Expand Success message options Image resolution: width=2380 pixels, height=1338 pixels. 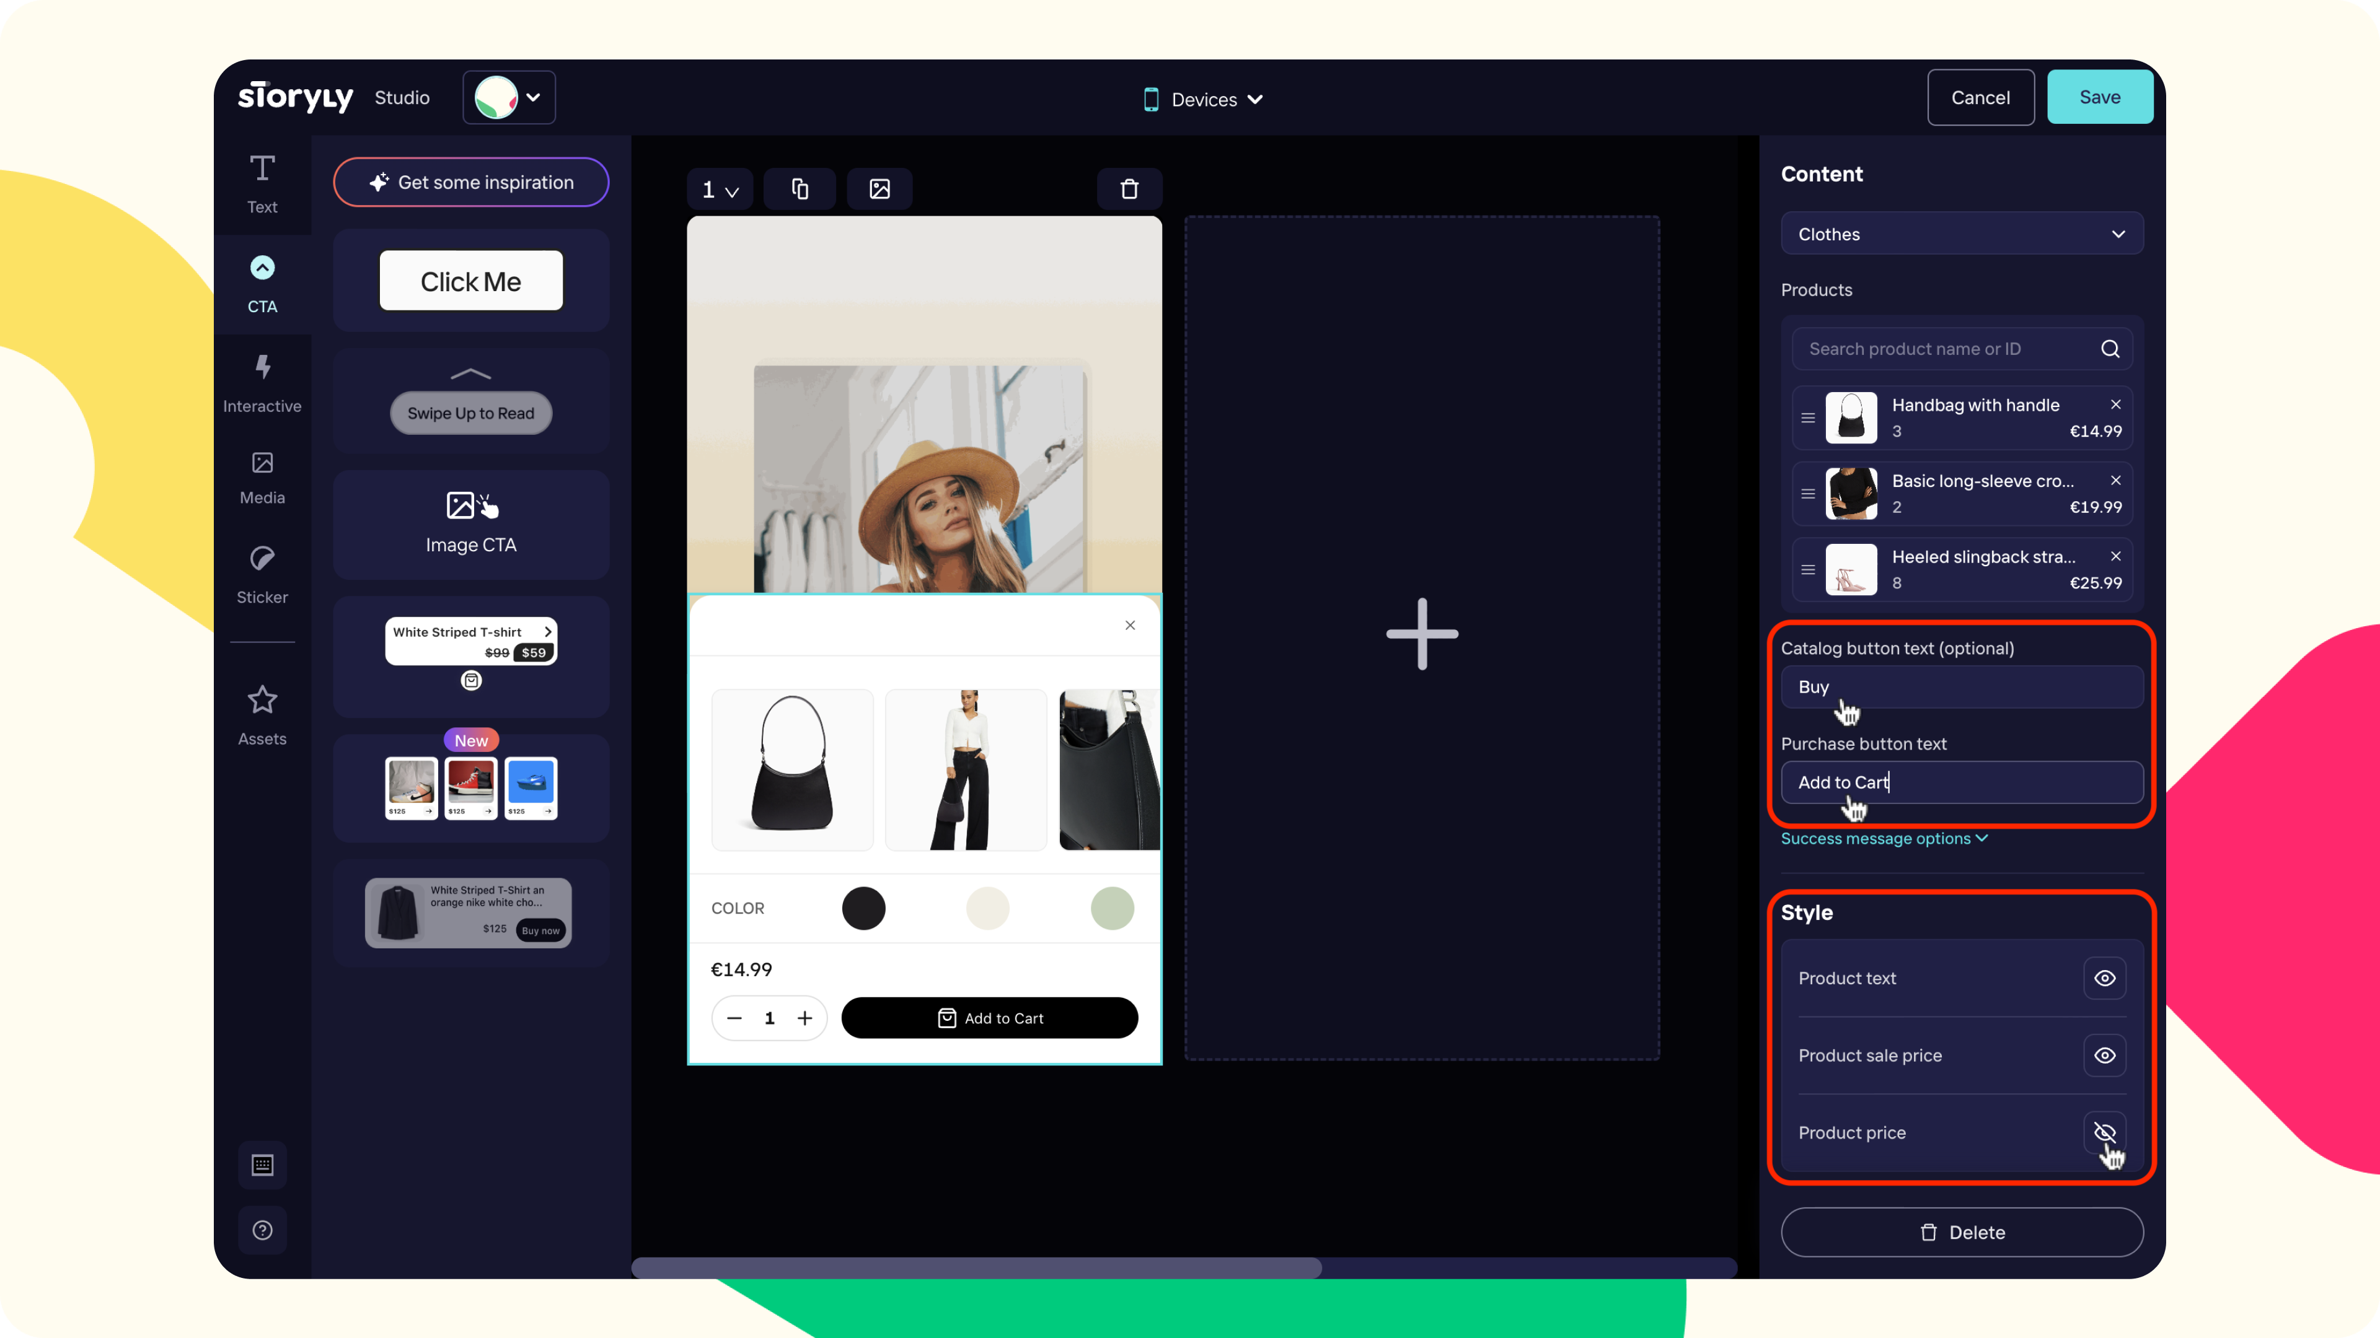[1884, 839]
